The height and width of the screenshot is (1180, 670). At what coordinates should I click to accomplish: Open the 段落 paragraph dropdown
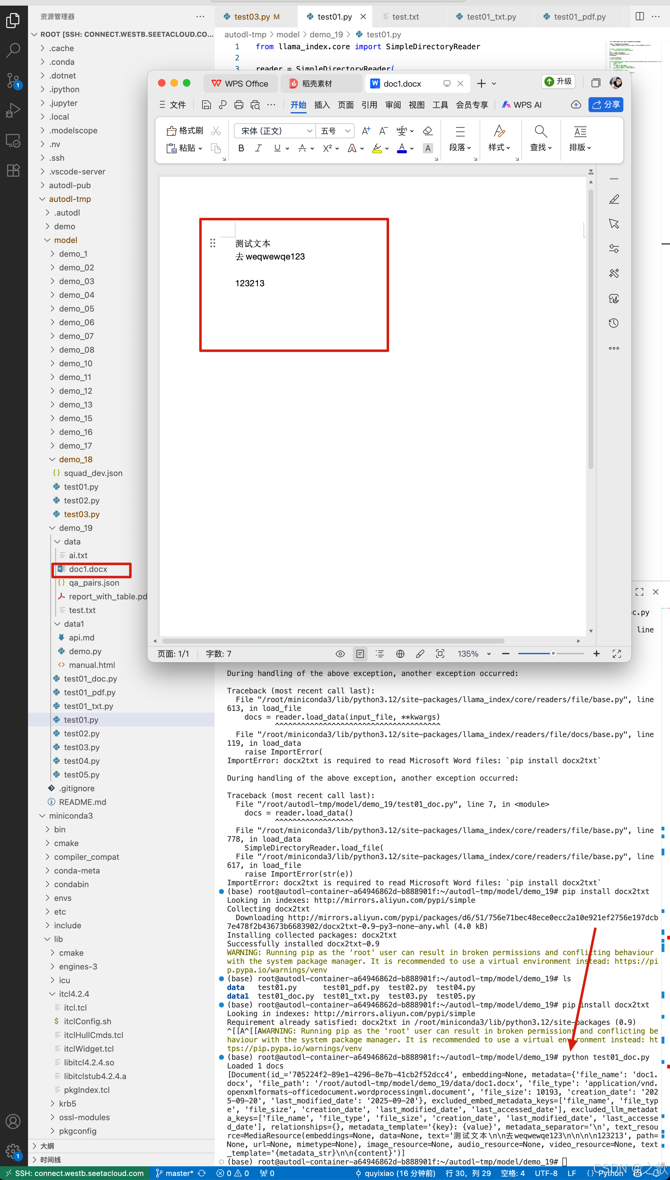coord(460,147)
